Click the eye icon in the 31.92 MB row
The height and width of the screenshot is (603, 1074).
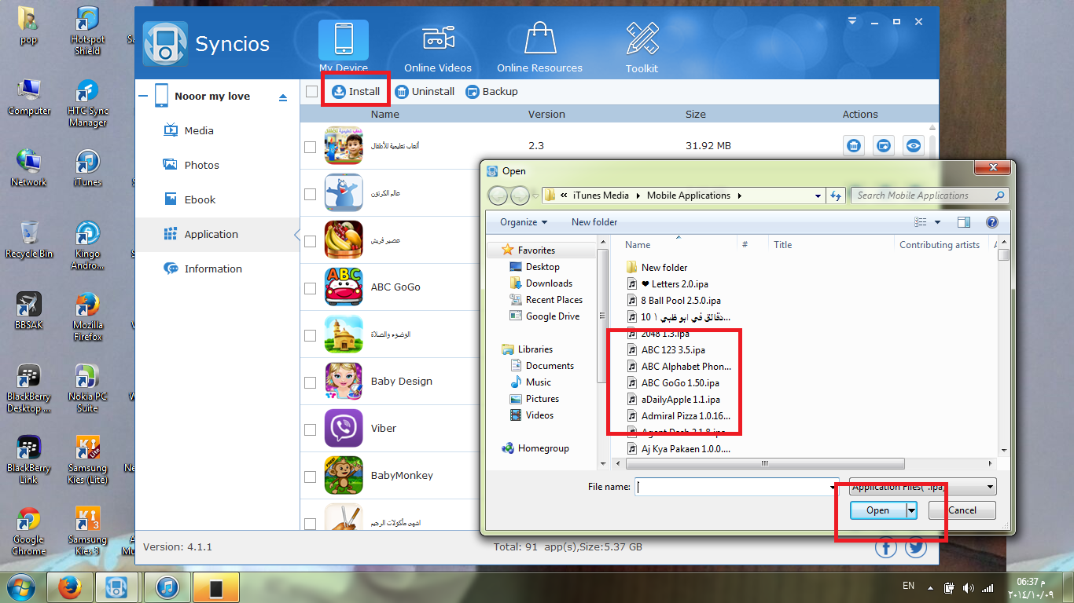[x=913, y=146]
